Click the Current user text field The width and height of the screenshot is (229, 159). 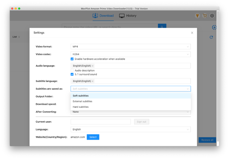point(101,122)
